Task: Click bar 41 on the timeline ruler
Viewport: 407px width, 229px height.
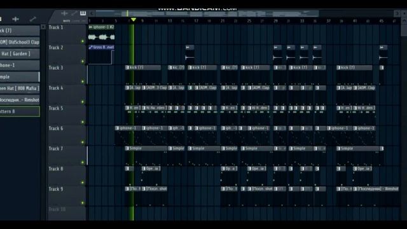Action: click(355, 21)
